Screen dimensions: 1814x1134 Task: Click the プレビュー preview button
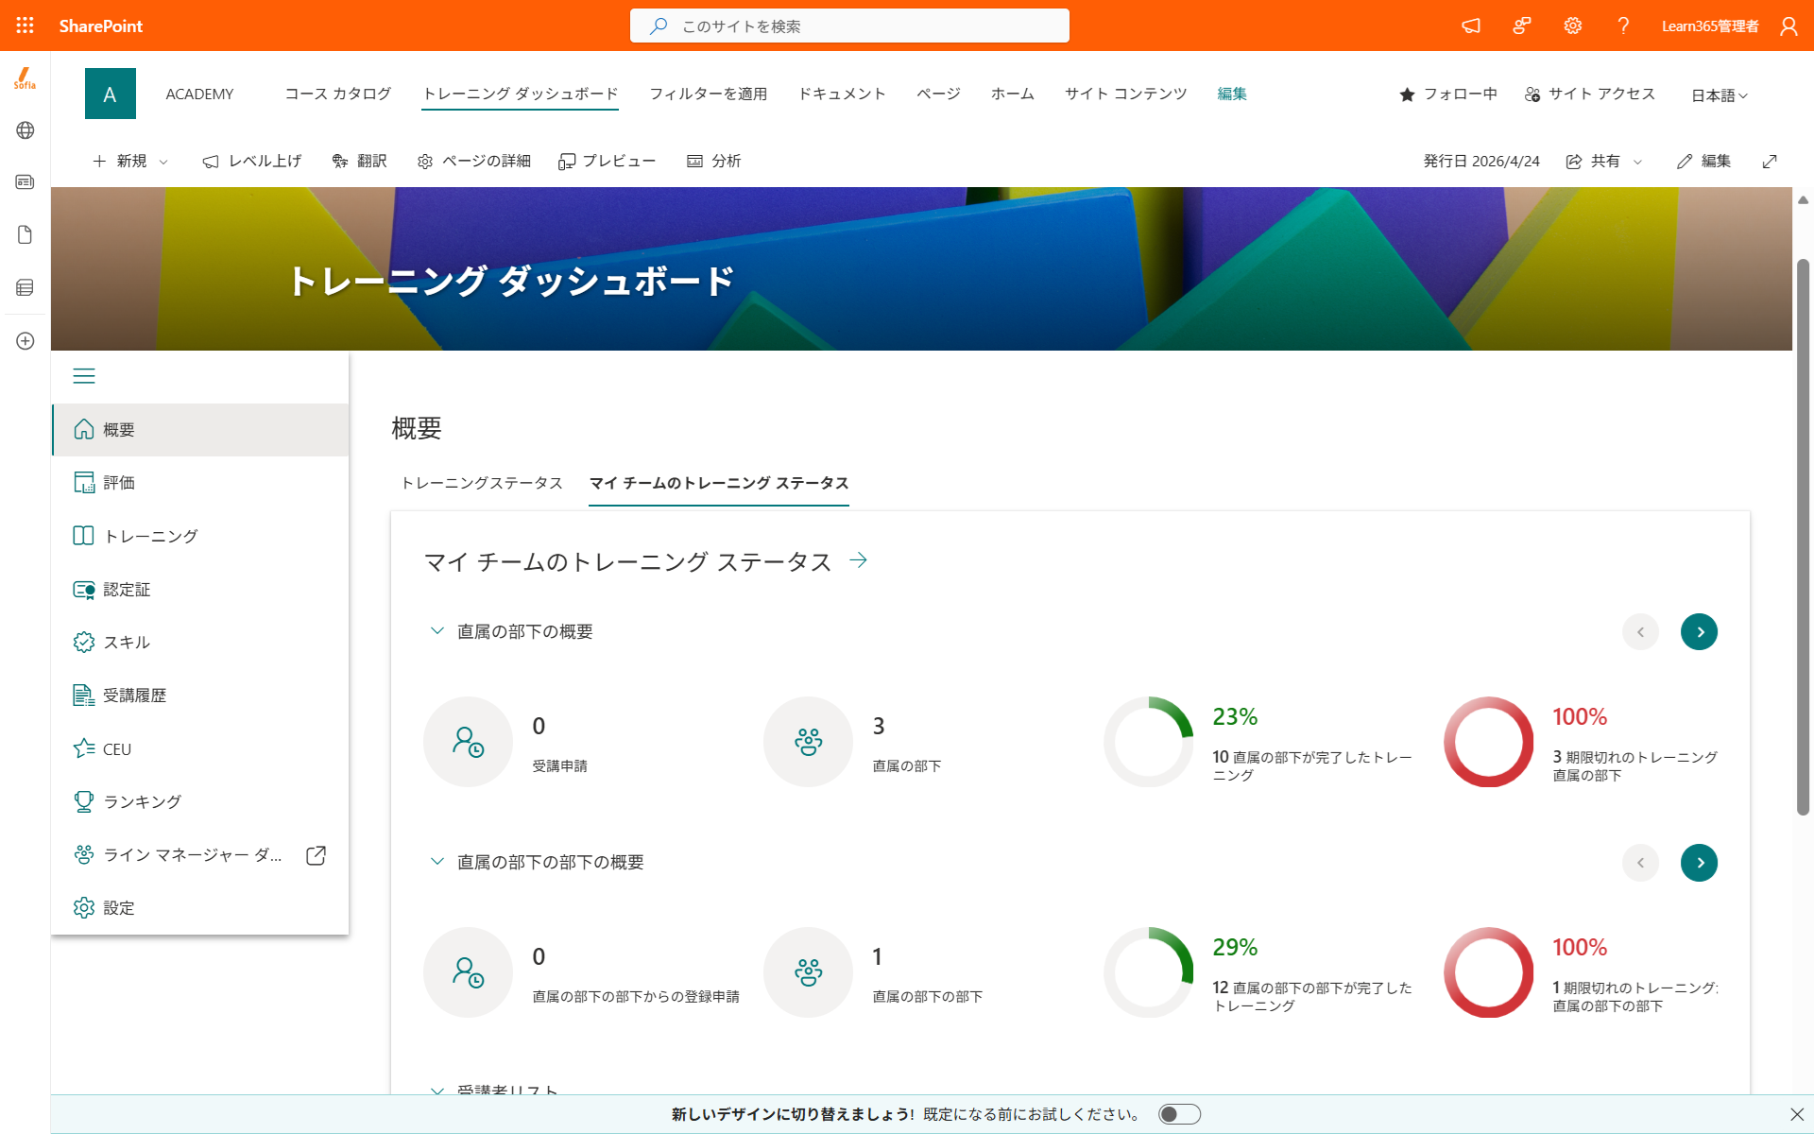point(607,162)
